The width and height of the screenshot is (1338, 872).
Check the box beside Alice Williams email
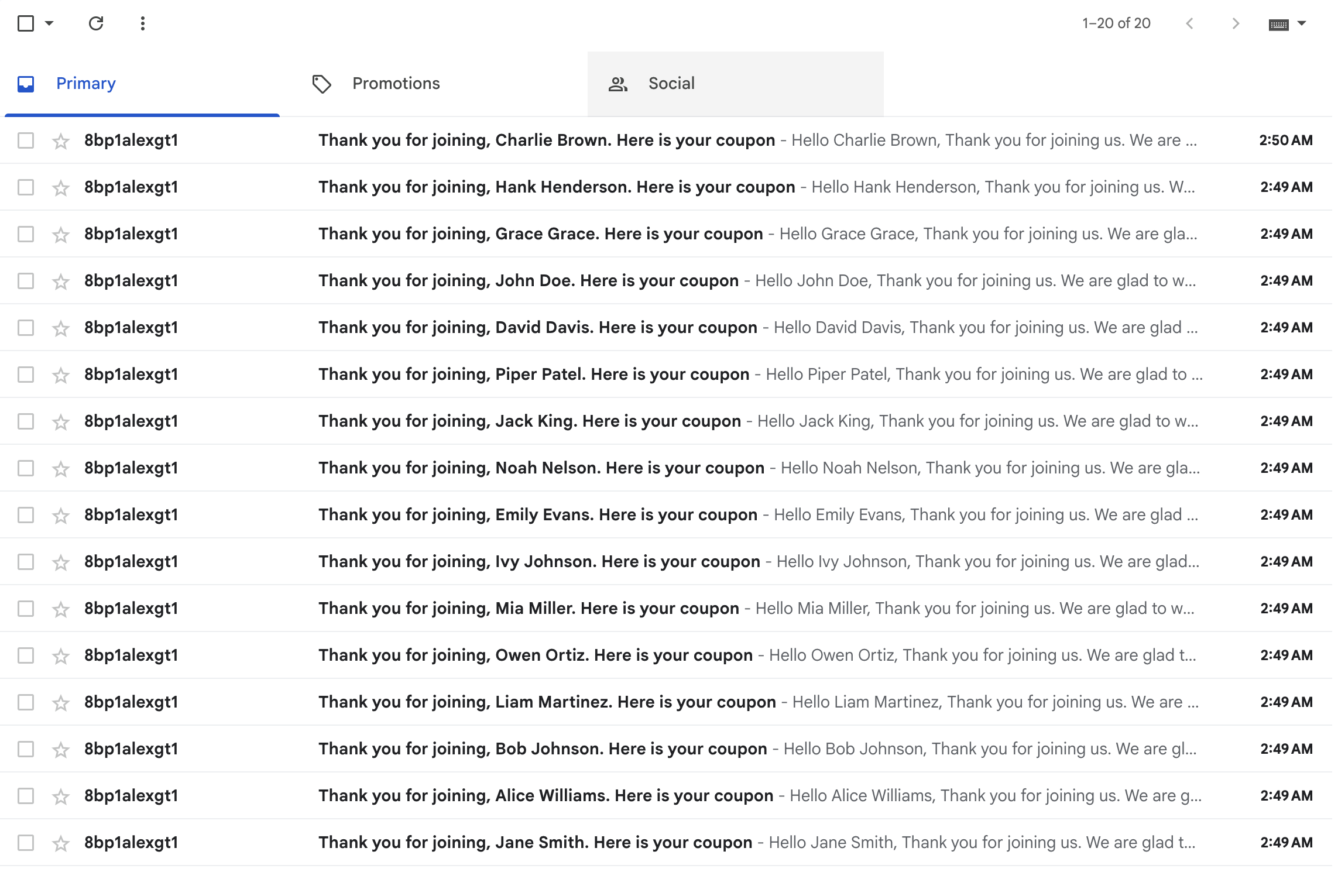(26, 796)
